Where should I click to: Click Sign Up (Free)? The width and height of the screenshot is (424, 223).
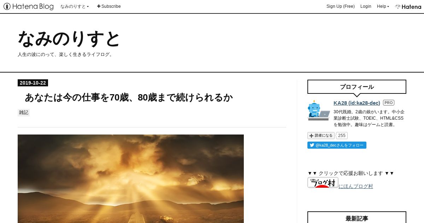point(340,6)
